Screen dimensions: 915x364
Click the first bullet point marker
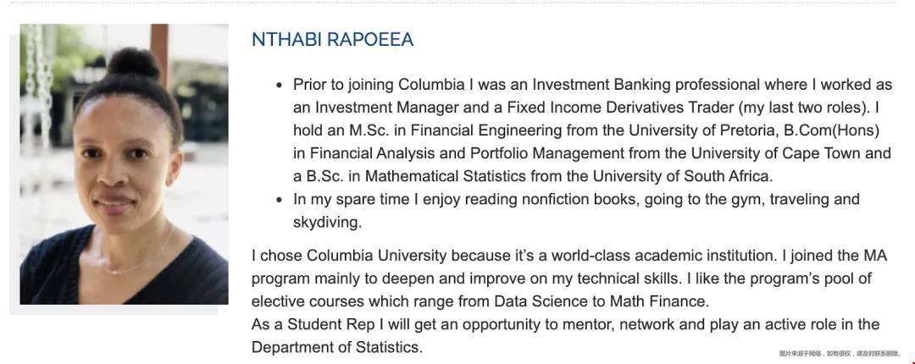coord(280,85)
